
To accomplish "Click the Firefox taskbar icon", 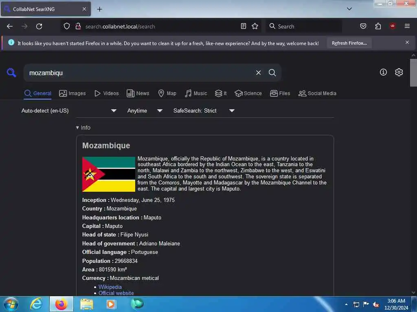I will point(61,304).
